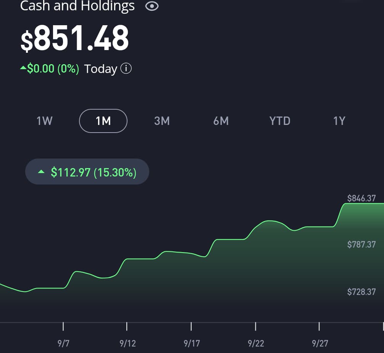Viewport: 384px width, 353px height.
Task: Click the Cash and Holdings heading
Action: tap(77, 6)
